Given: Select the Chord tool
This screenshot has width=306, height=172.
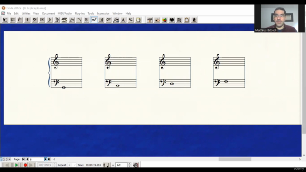Looking at the screenshot, I should tap(109, 20).
